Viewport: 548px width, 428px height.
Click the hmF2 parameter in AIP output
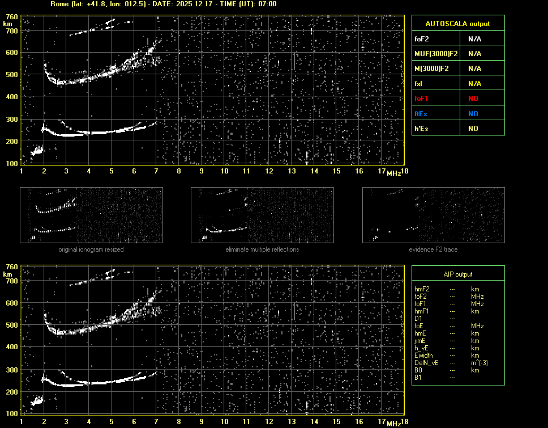click(422, 289)
